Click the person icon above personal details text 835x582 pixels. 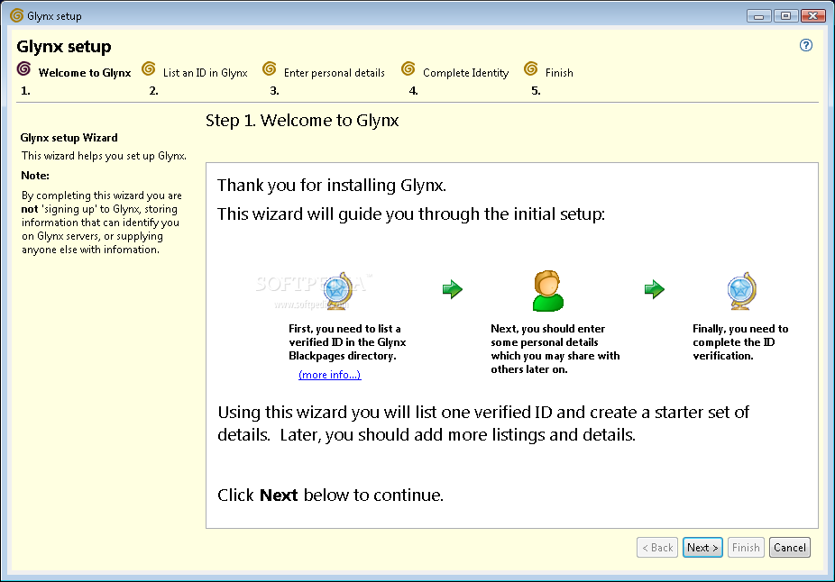click(547, 291)
